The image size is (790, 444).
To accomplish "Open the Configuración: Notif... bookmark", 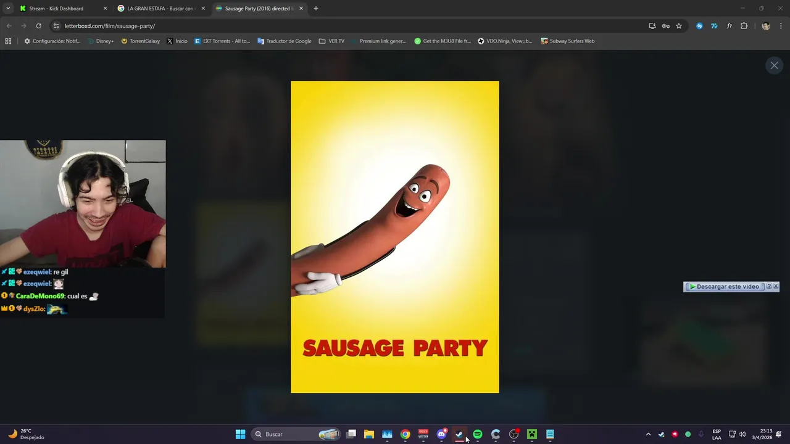I will [x=52, y=41].
